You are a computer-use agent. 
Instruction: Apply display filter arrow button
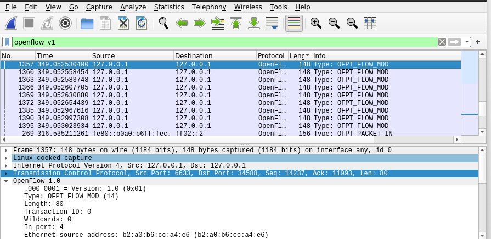point(454,42)
